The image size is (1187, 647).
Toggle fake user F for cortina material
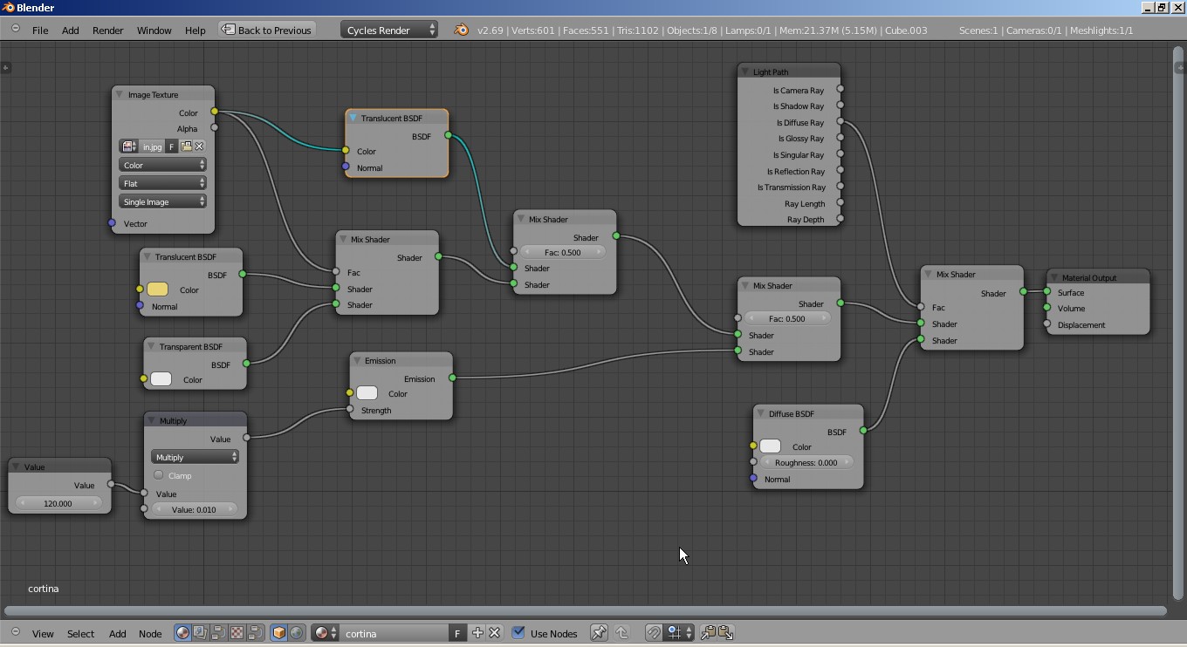pyautogui.click(x=457, y=633)
